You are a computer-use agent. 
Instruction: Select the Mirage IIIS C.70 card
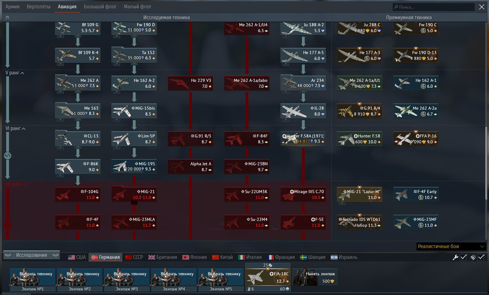(303, 194)
